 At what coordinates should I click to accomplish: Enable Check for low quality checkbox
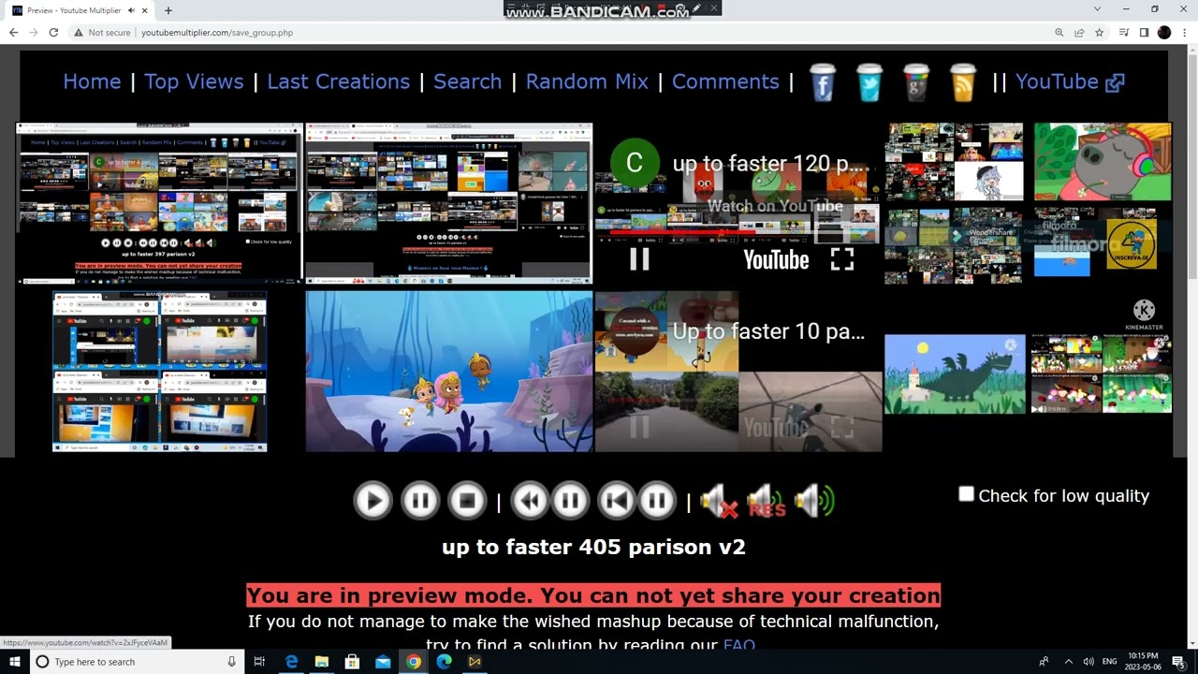pos(966,494)
